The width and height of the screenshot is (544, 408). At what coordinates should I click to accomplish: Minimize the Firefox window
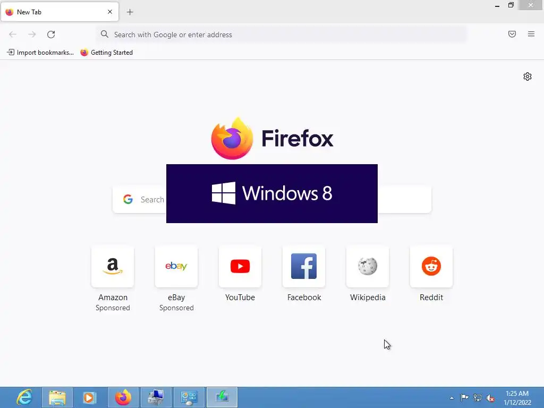tap(497, 5)
